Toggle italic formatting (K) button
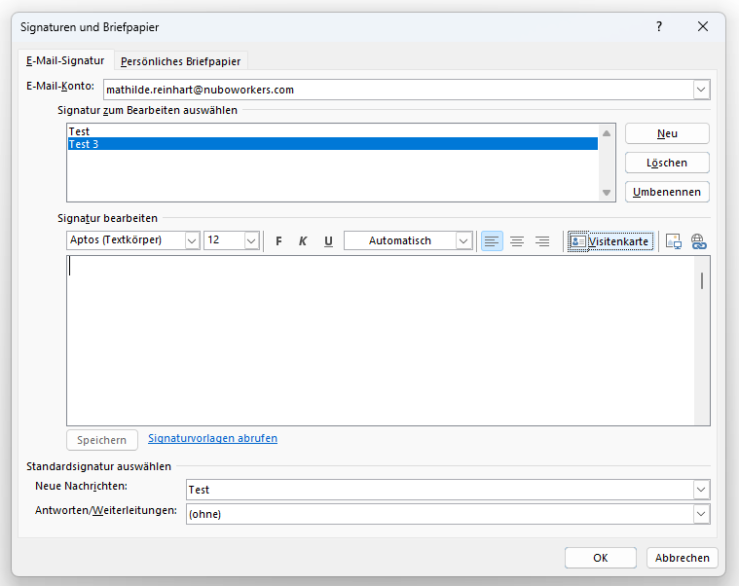739x586 pixels. pyautogui.click(x=303, y=241)
